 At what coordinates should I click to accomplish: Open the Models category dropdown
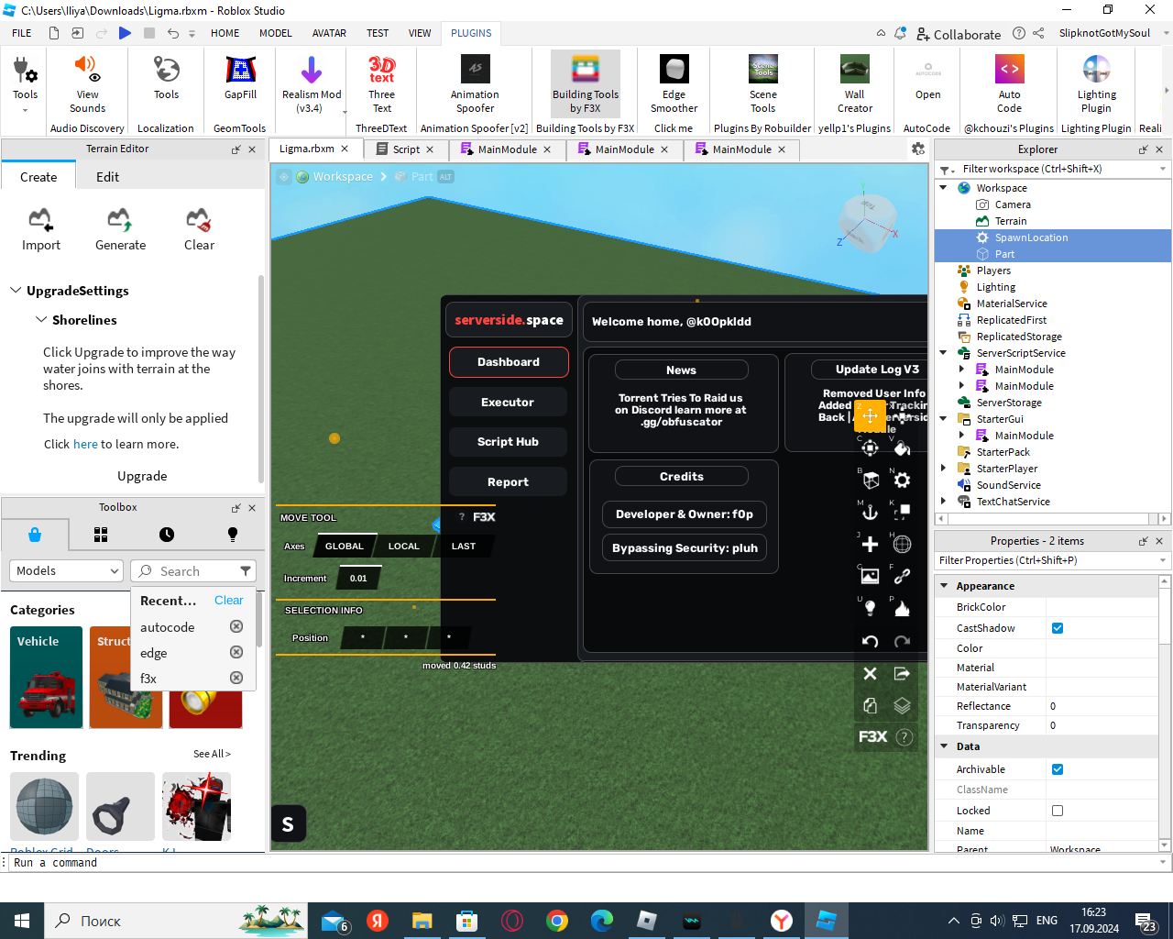(x=66, y=570)
